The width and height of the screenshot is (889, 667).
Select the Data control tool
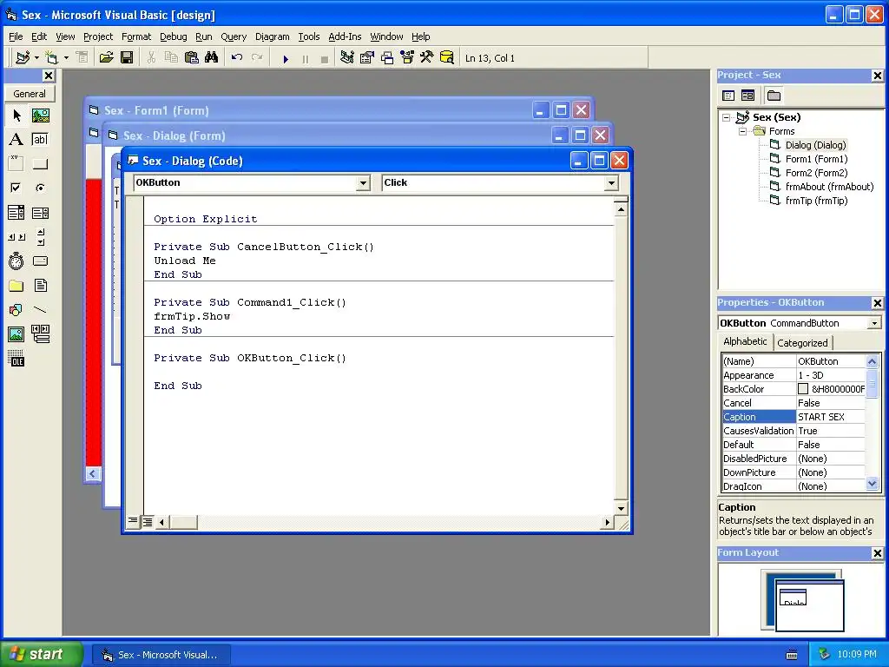tap(40, 334)
